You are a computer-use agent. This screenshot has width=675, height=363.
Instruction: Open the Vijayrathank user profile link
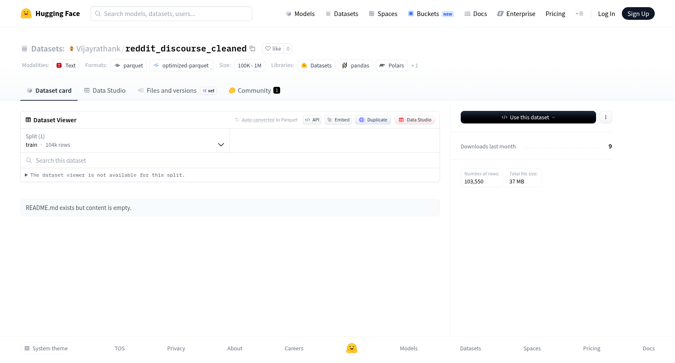coord(98,48)
